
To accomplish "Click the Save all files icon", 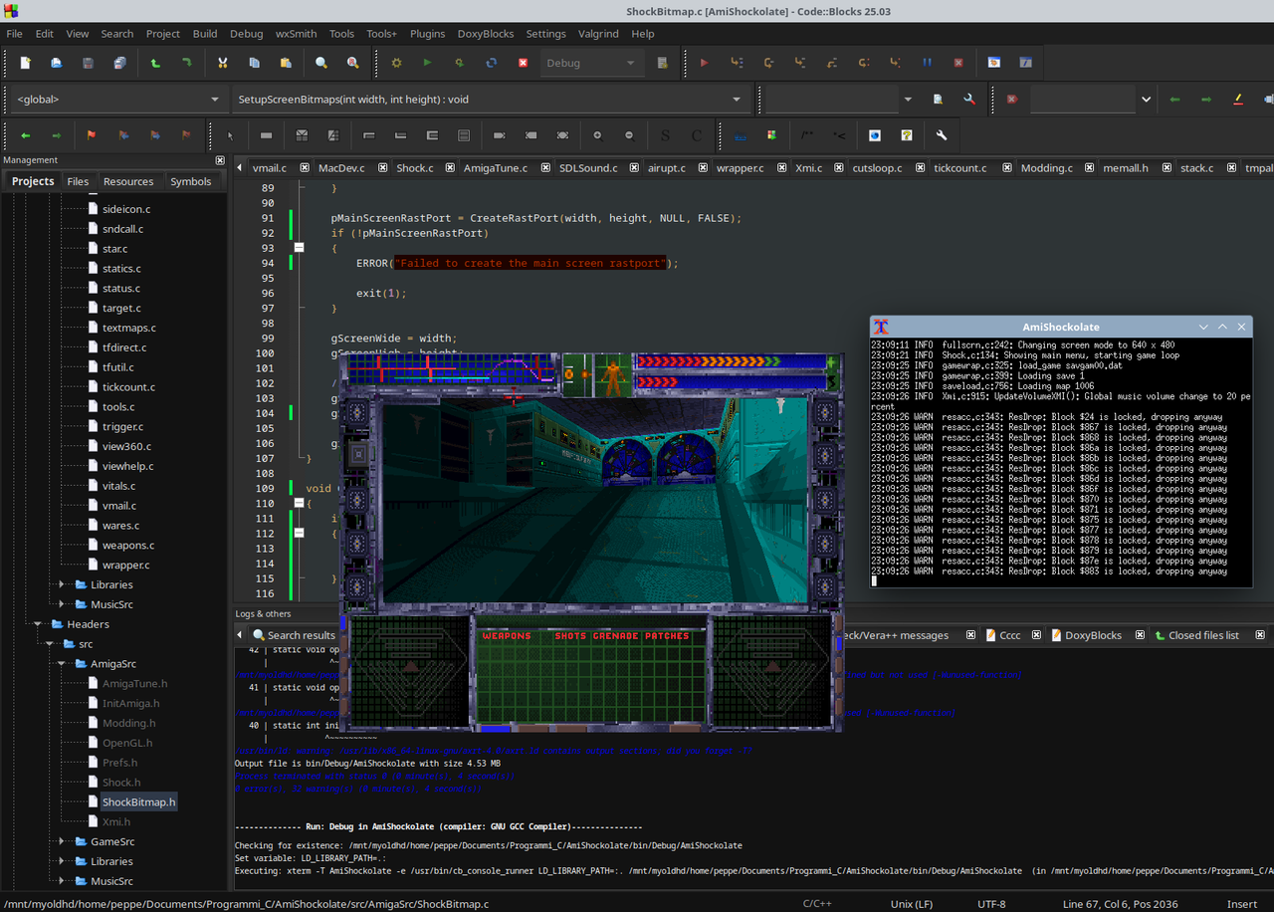I will 119,63.
